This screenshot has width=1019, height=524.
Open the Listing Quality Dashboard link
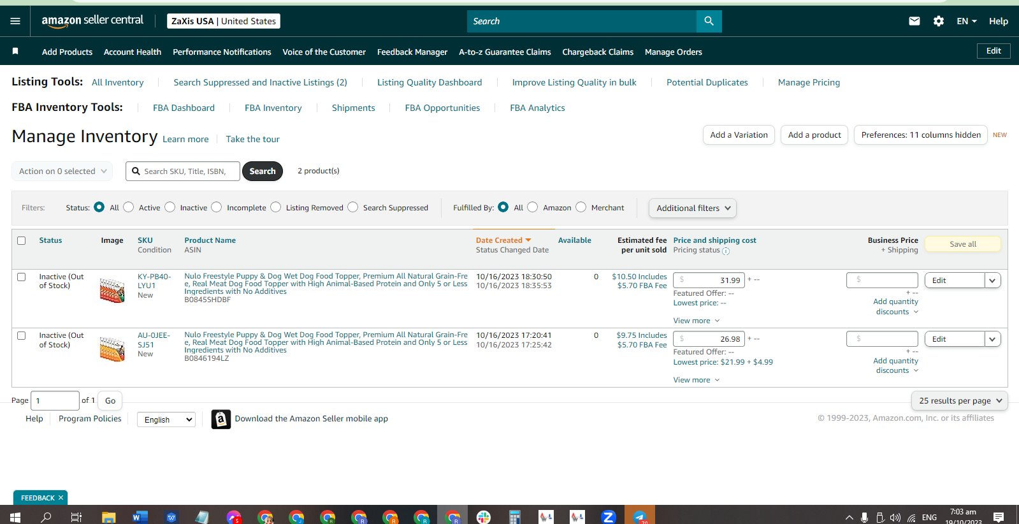click(x=430, y=82)
